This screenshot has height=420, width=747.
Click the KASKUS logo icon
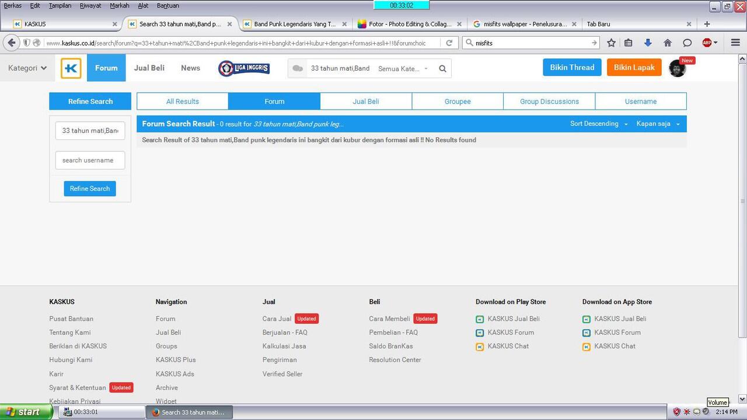click(x=71, y=68)
